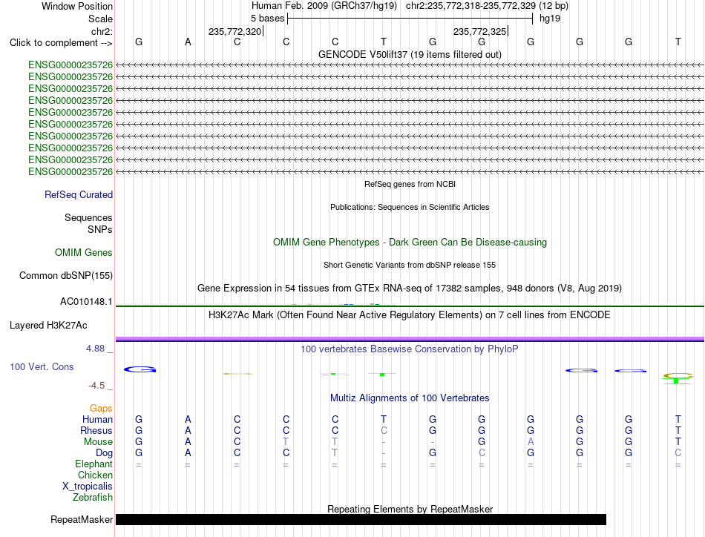Click the 235,772,325 ruler position

[x=479, y=31]
